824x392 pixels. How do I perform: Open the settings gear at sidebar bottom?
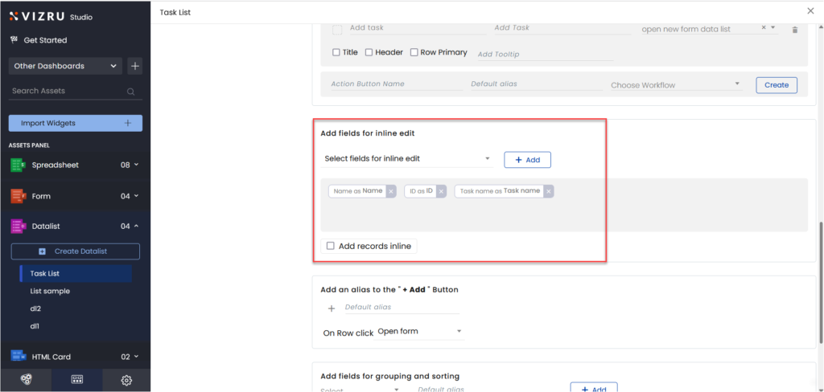(x=126, y=380)
